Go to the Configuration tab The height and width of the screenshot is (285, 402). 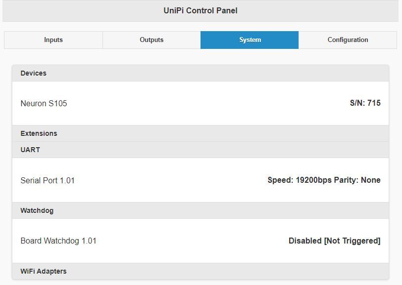348,40
